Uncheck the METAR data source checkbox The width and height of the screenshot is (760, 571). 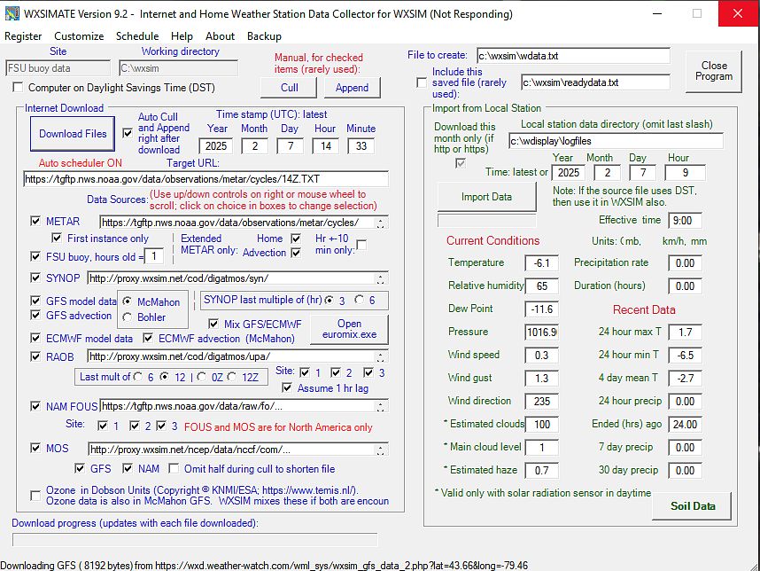(x=35, y=222)
